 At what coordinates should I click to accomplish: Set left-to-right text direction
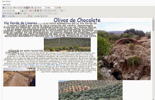click(x=3, y=13)
